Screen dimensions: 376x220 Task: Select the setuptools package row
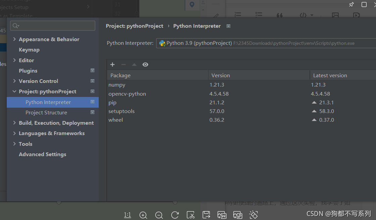point(241,111)
